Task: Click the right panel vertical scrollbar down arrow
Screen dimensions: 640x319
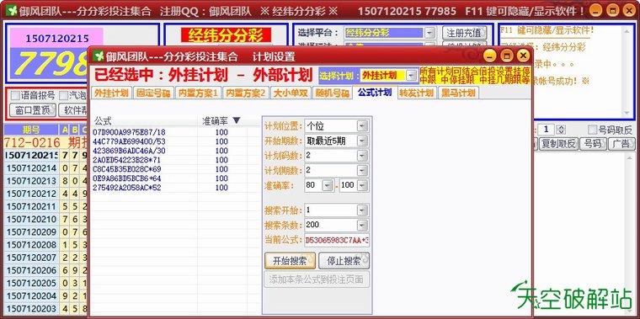Action: click(x=627, y=113)
